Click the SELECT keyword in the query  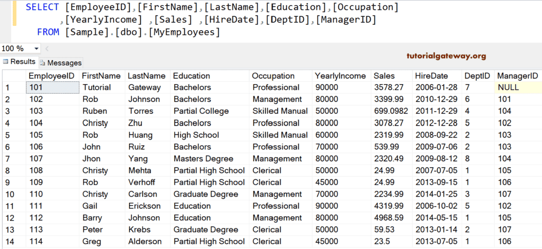point(43,7)
